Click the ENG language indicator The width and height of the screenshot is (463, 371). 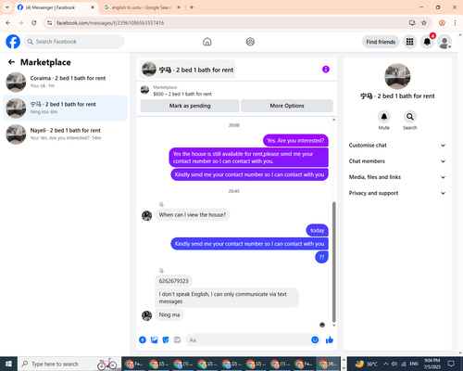tap(414, 364)
